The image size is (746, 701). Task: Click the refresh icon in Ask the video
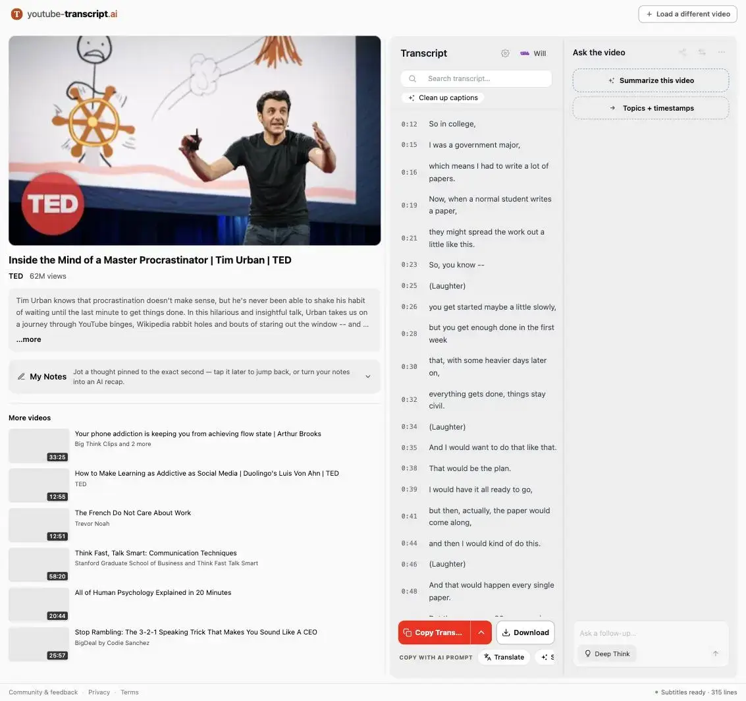pos(703,52)
